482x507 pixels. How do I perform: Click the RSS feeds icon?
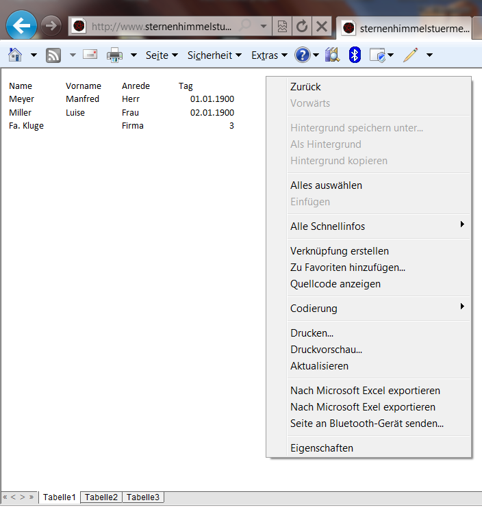click(53, 55)
